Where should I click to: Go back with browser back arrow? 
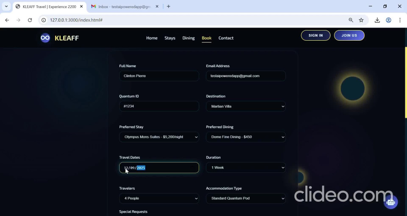tap(7, 20)
